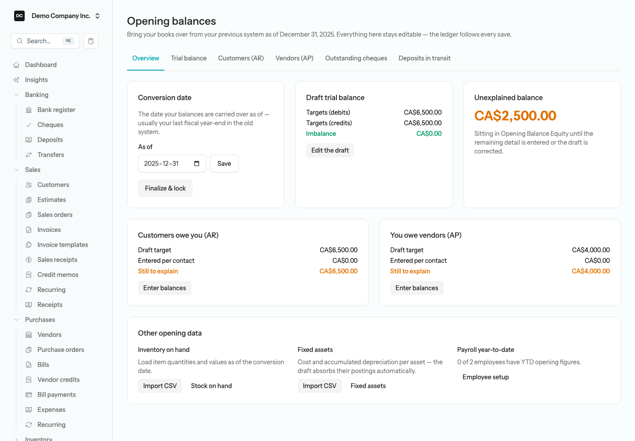
Task: Click the Customers people icon
Action: (x=29, y=185)
